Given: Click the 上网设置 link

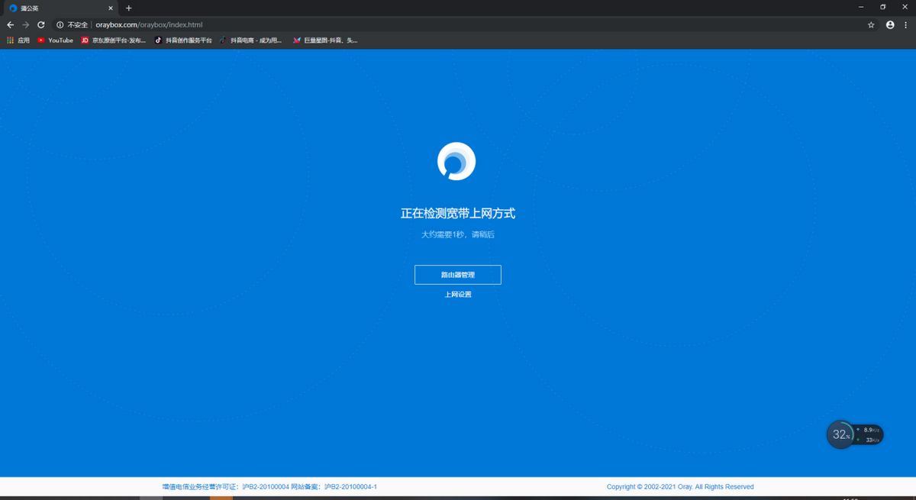Looking at the screenshot, I should pos(458,294).
